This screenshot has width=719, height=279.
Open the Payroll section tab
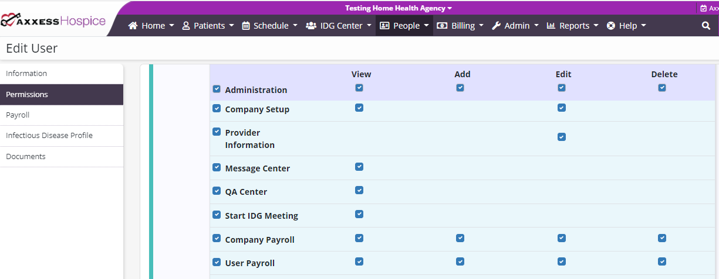(x=18, y=115)
